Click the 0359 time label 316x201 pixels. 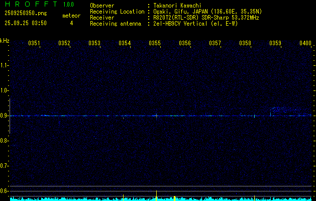[275, 43]
